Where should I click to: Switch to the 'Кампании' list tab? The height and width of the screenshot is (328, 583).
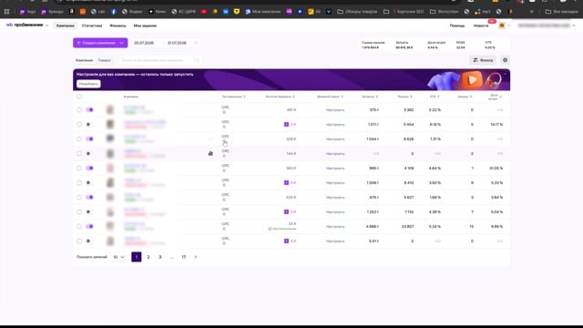click(x=85, y=60)
